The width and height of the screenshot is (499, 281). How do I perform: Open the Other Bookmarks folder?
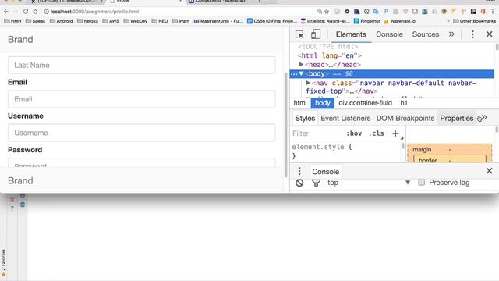(474, 21)
